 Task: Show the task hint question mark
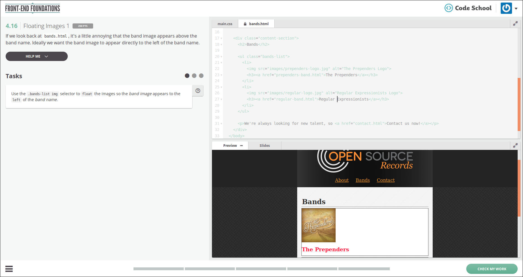tap(198, 91)
